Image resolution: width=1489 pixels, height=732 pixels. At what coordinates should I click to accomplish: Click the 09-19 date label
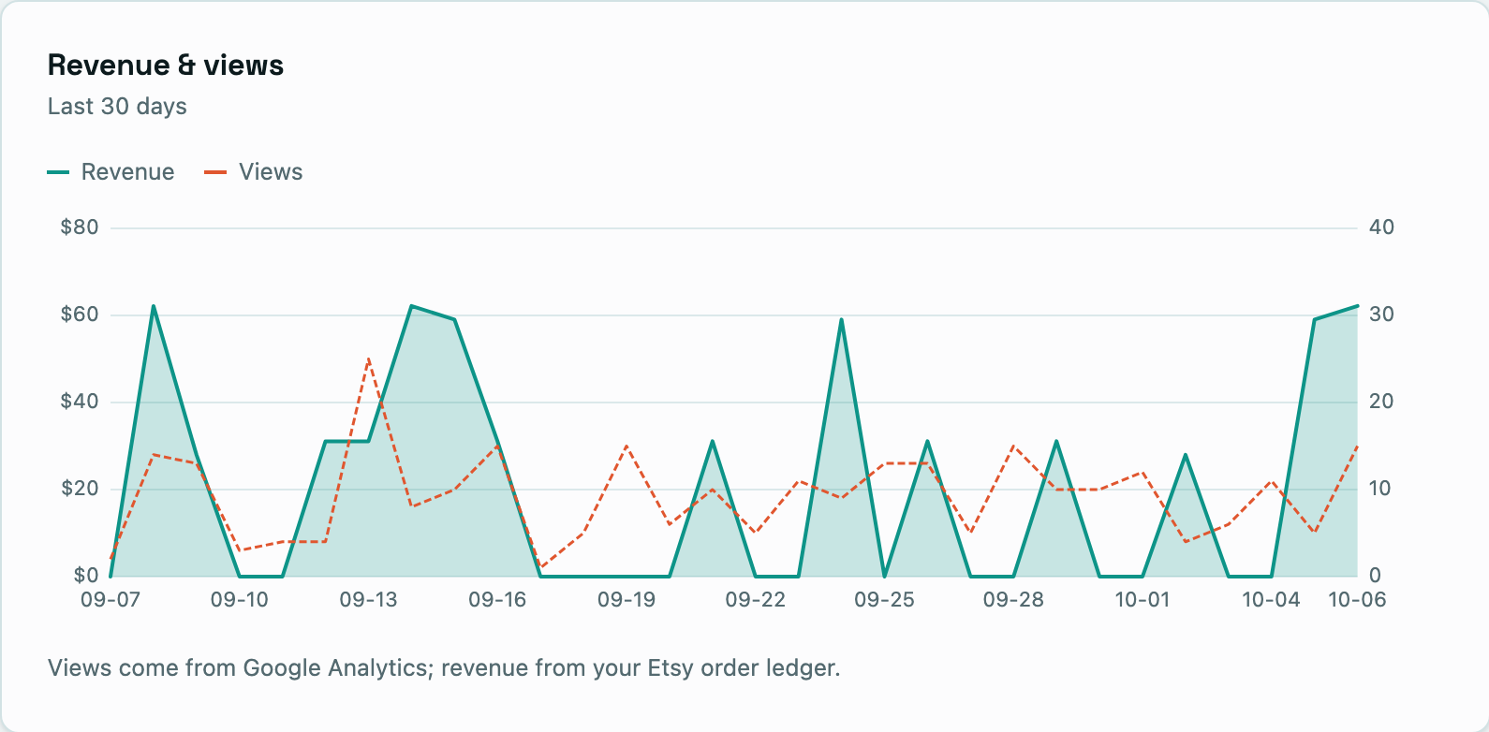627,600
